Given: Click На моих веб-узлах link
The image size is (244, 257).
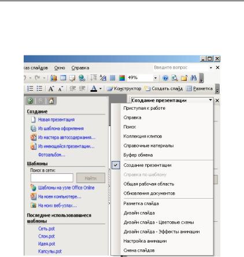Looking at the screenshot, I should pyautogui.click(x=57, y=206).
